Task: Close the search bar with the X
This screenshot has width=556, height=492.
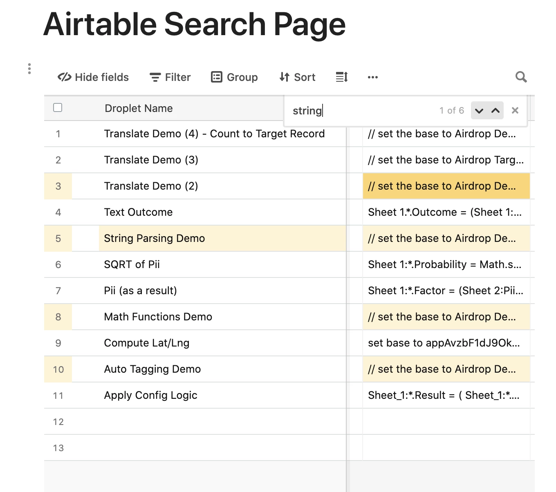Action: tap(515, 110)
